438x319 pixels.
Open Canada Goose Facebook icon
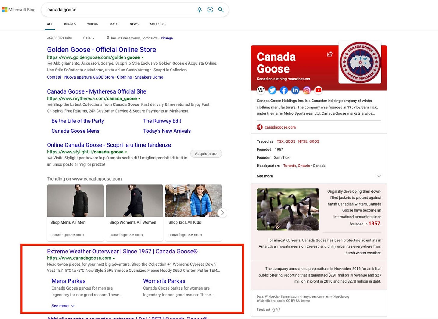pyautogui.click(x=284, y=90)
